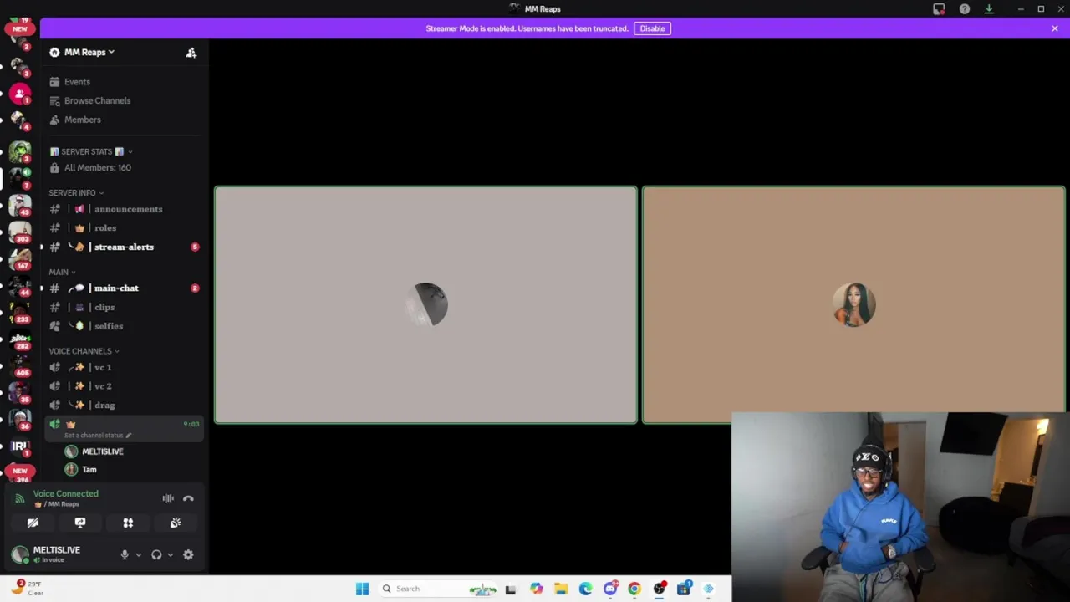
Task: Open Browse Channels
Action: 125,100
